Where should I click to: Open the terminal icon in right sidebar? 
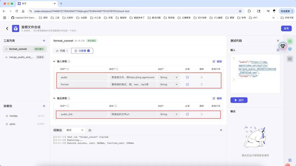[x=290, y=59]
